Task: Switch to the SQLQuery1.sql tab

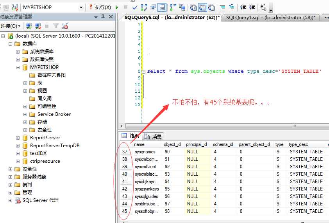Action: tap(270, 18)
